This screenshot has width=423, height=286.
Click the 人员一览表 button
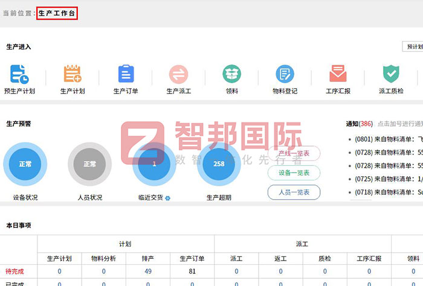point(294,192)
